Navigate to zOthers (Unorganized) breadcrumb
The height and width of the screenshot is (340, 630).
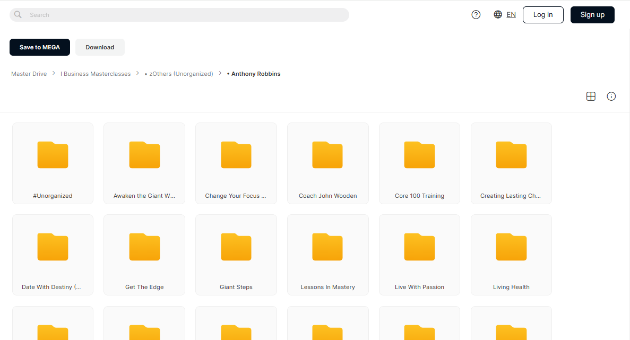coord(179,74)
